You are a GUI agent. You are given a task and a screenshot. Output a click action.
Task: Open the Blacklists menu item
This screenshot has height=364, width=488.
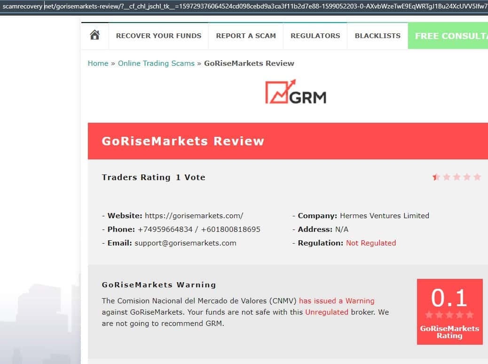(378, 36)
